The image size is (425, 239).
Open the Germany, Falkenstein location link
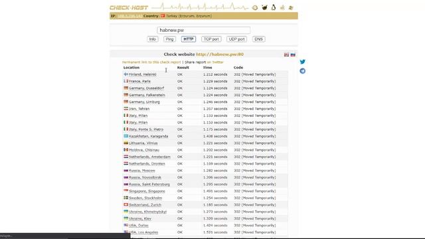click(147, 95)
